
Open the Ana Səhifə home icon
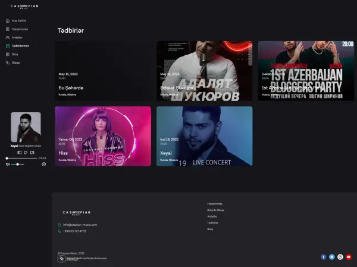pyautogui.click(x=8, y=21)
